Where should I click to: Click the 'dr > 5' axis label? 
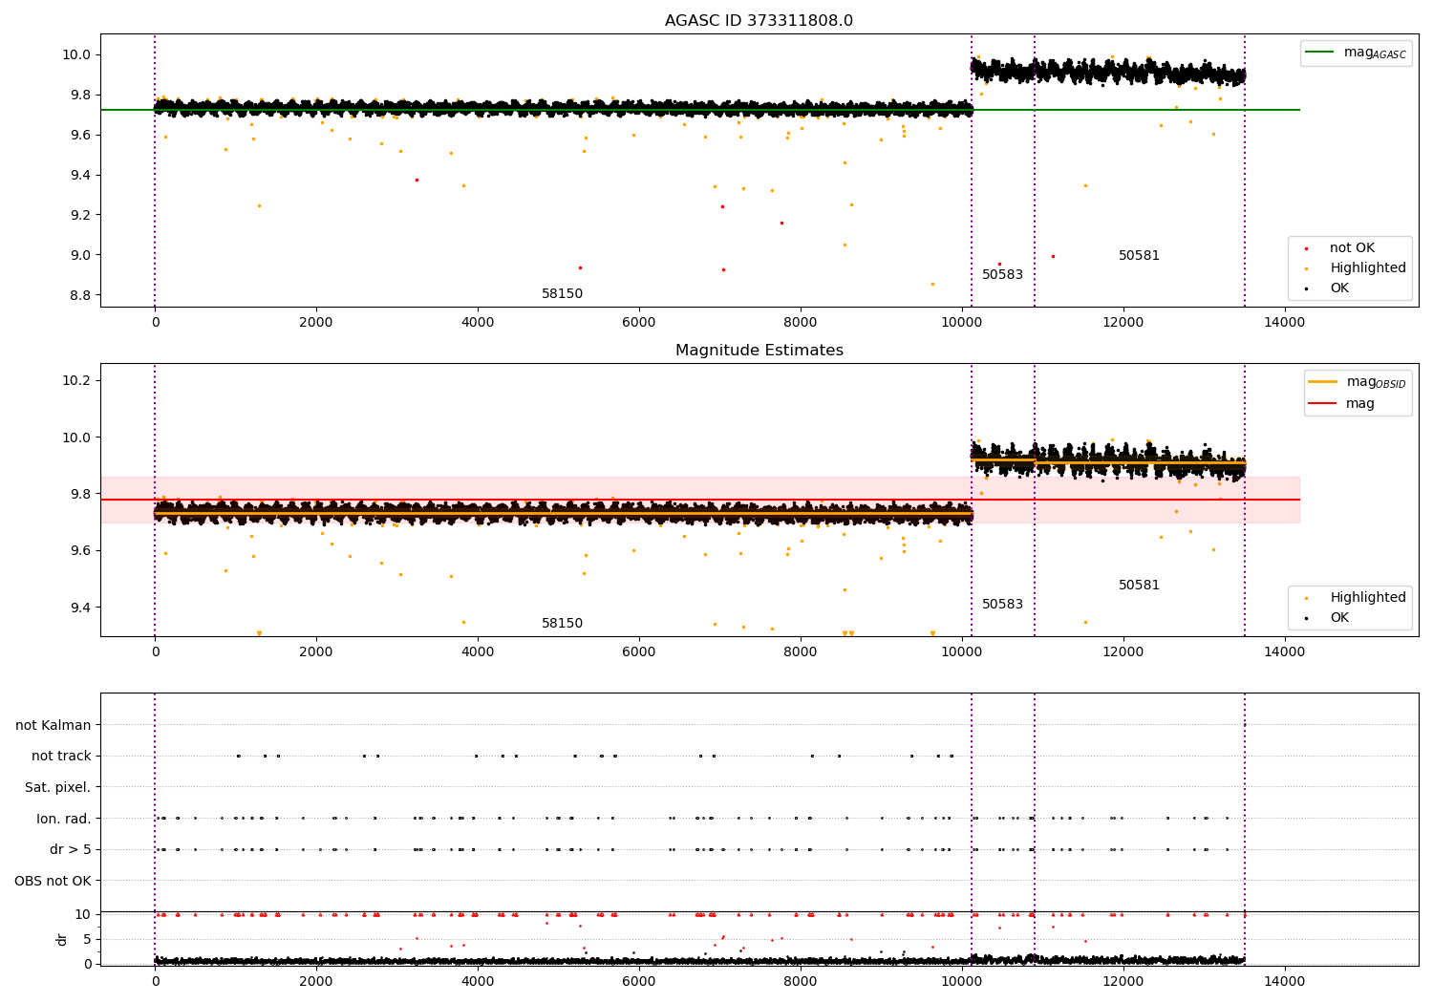click(x=71, y=850)
